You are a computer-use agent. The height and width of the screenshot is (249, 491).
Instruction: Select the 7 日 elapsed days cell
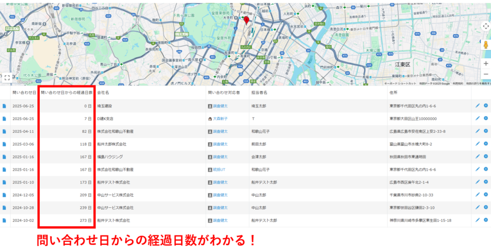click(88, 119)
